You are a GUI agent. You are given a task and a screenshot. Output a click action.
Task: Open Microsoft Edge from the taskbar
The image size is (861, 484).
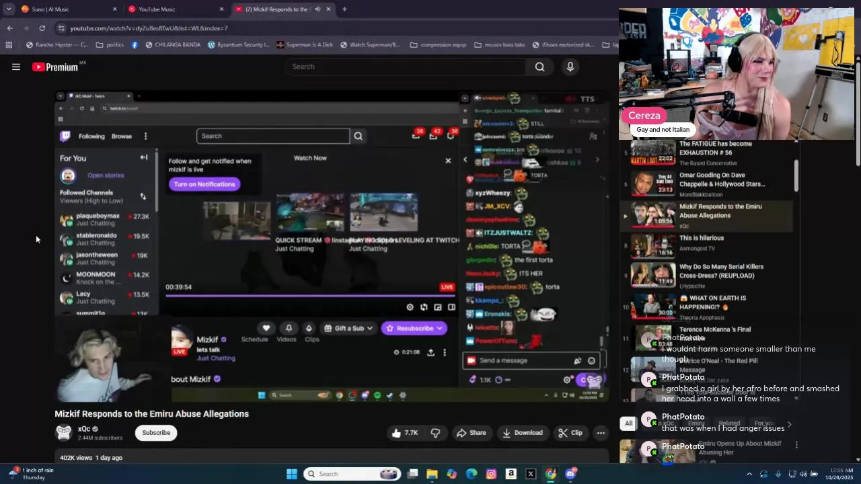[472, 474]
